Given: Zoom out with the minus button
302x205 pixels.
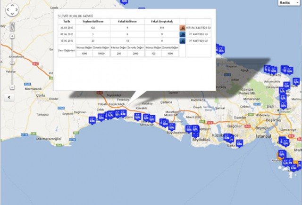Looking at the screenshot, I should pyautogui.click(x=12, y=87).
